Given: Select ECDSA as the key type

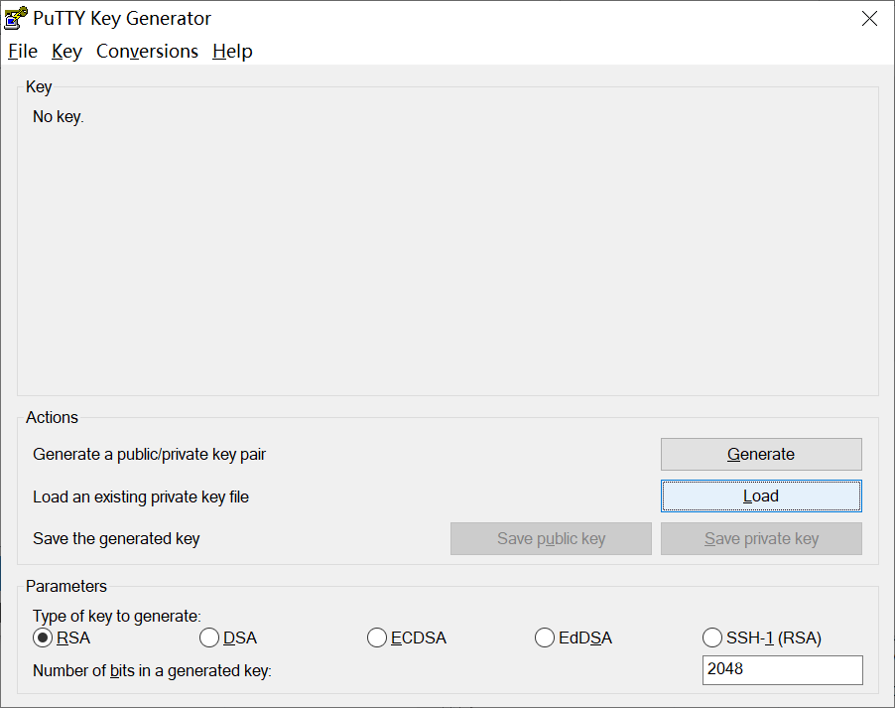Looking at the screenshot, I should 377,637.
